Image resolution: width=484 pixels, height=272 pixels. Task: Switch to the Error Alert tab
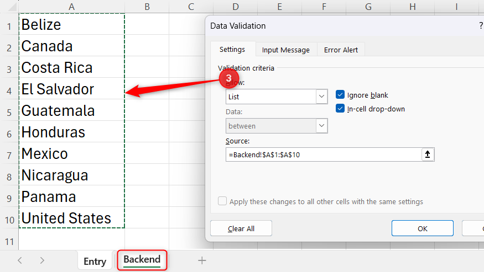point(341,50)
